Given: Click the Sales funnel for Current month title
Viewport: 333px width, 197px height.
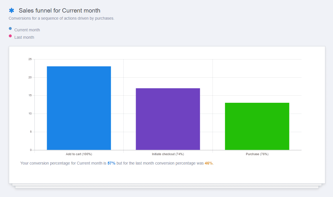Looking at the screenshot, I should [x=60, y=10].
